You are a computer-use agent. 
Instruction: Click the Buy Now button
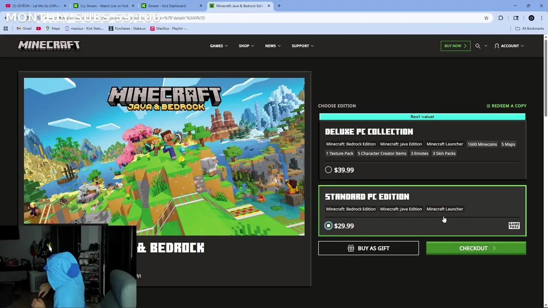click(x=456, y=46)
